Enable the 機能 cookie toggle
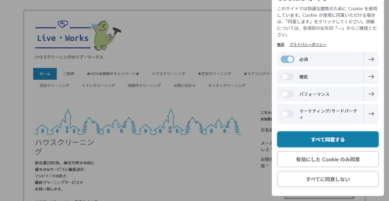 coord(287,77)
